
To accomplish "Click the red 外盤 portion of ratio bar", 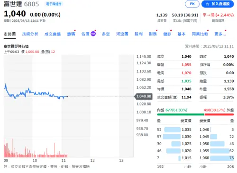I will click(219, 114).
